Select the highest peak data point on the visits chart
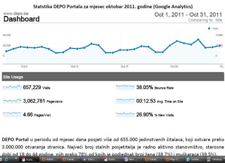 tap(198, 39)
